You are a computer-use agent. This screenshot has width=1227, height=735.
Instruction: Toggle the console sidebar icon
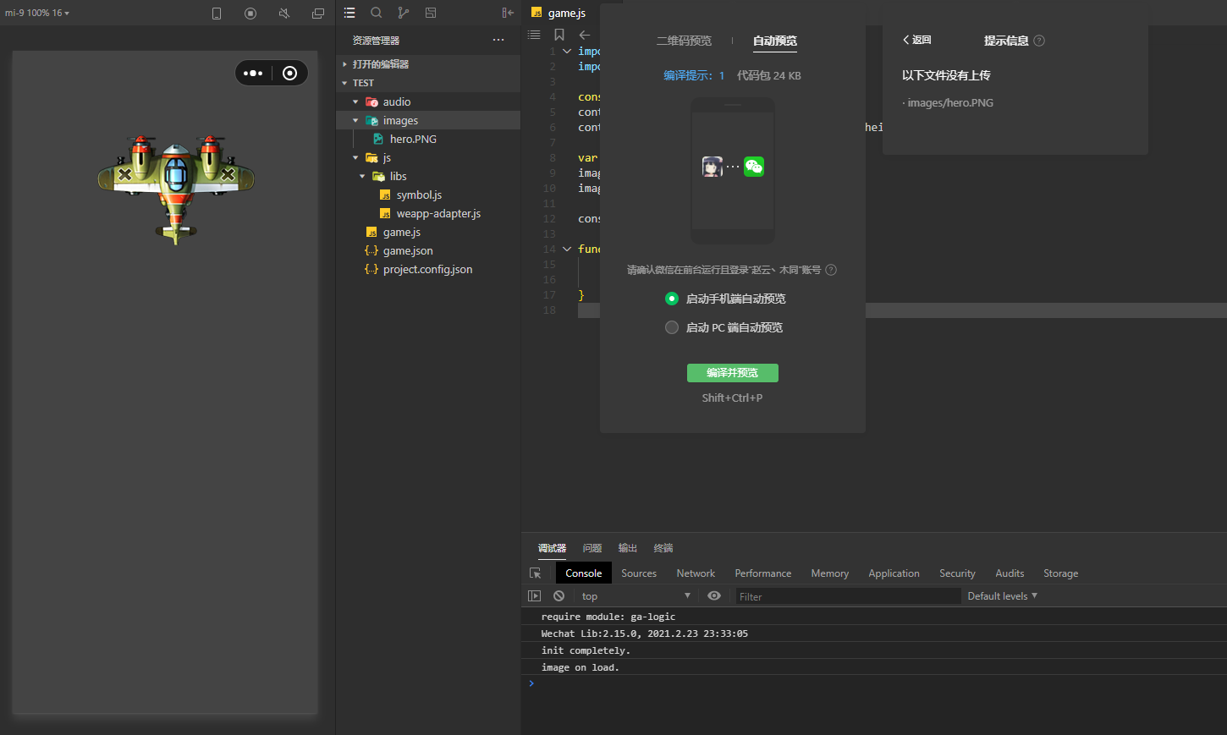534,596
